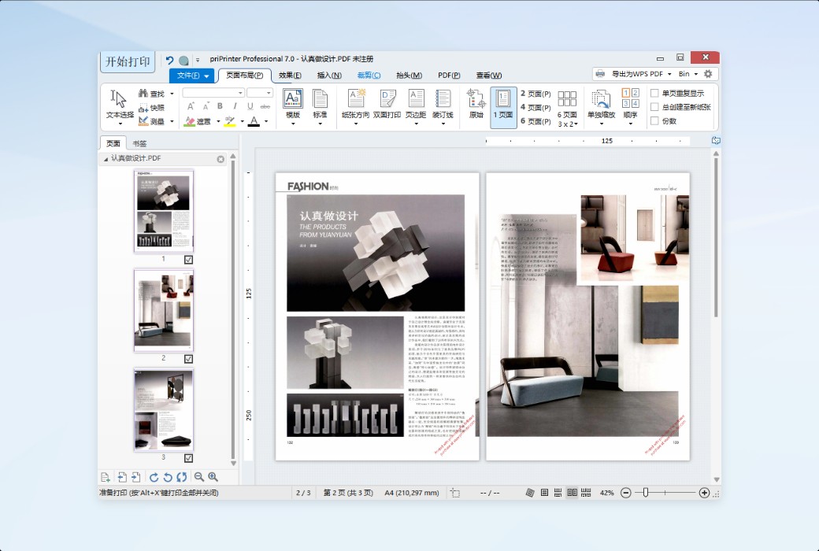Rotate page clockwise in thumbnail toolbar
Image resolution: width=819 pixels, height=551 pixels.
pos(154,477)
